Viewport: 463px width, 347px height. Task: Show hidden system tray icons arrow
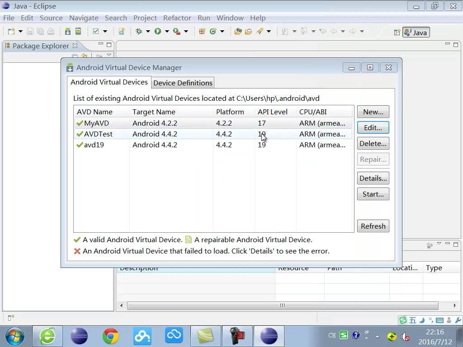(378, 336)
